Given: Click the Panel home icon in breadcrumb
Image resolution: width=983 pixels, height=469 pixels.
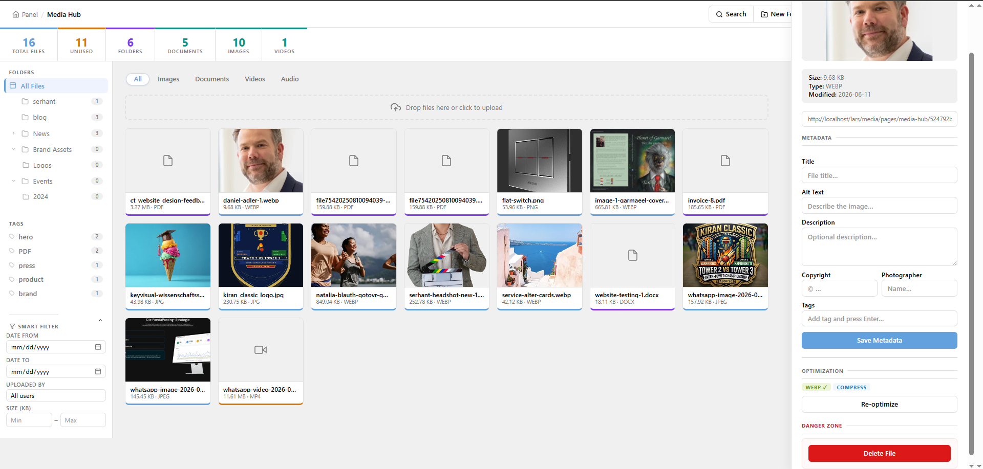Looking at the screenshot, I should (x=16, y=14).
